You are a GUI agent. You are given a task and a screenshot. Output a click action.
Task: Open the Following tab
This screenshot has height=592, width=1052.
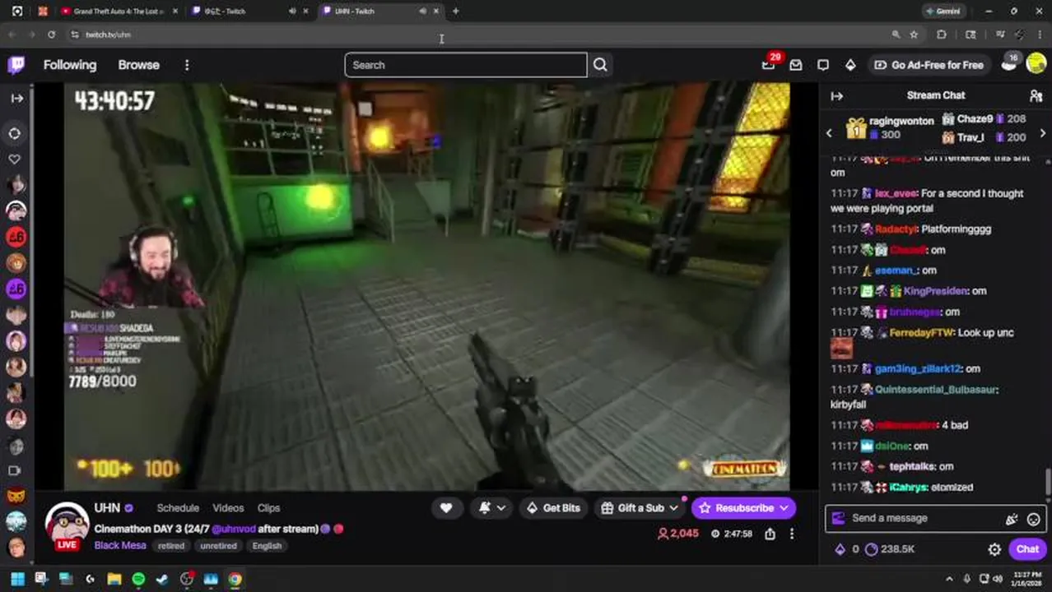pyautogui.click(x=70, y=65)
